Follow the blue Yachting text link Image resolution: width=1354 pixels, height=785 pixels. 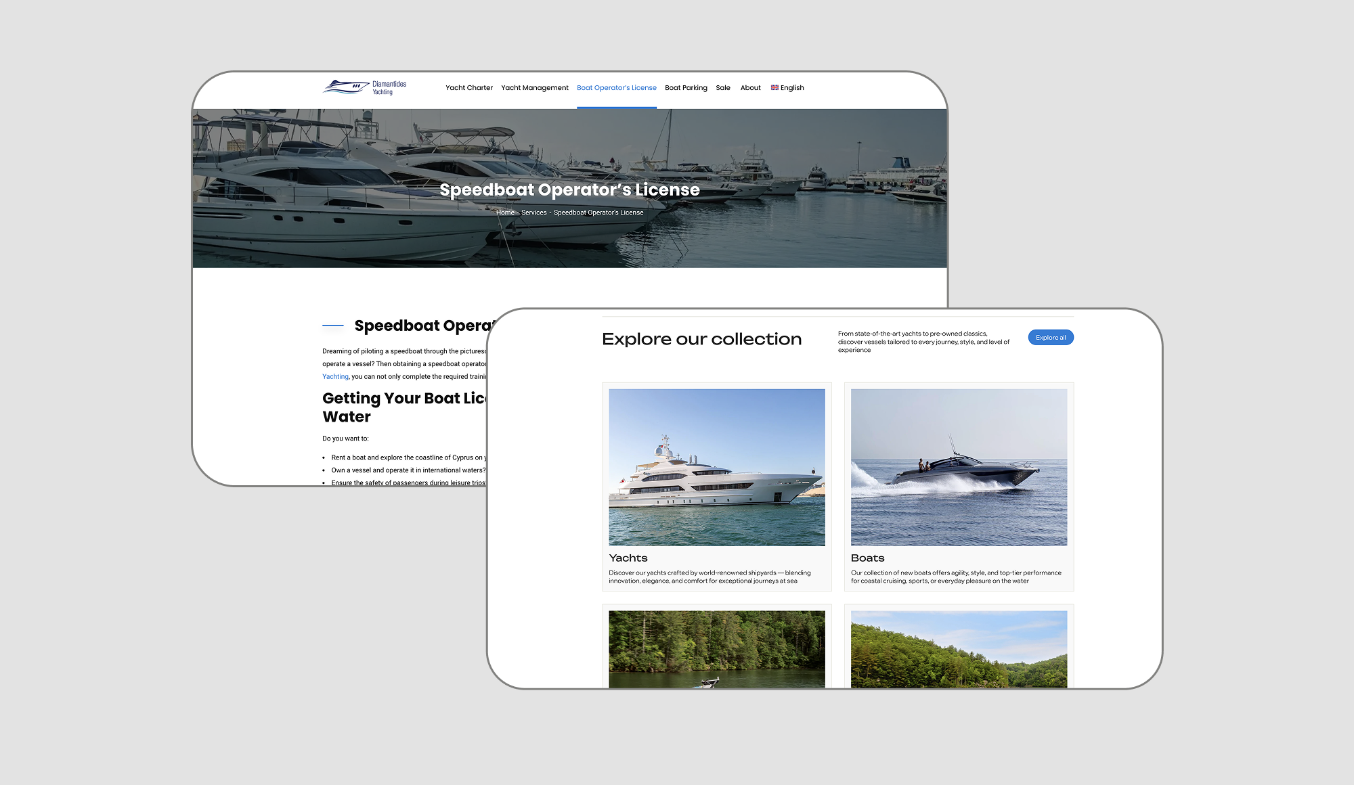[335, 376]
